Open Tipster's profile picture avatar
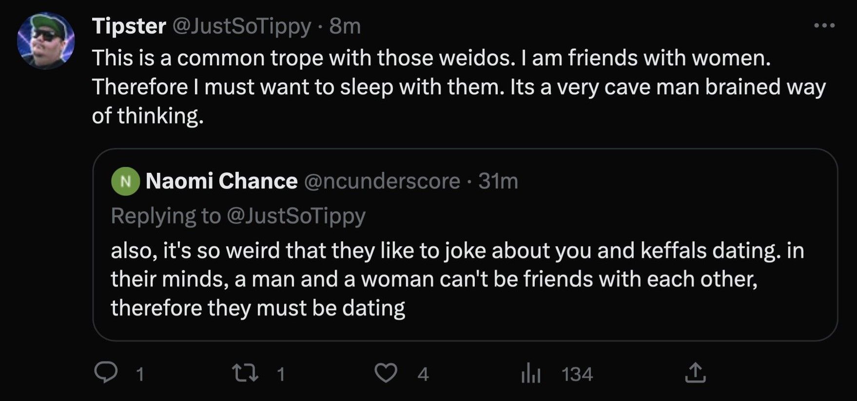Viewport: 857px width, 401px height. 46,41
